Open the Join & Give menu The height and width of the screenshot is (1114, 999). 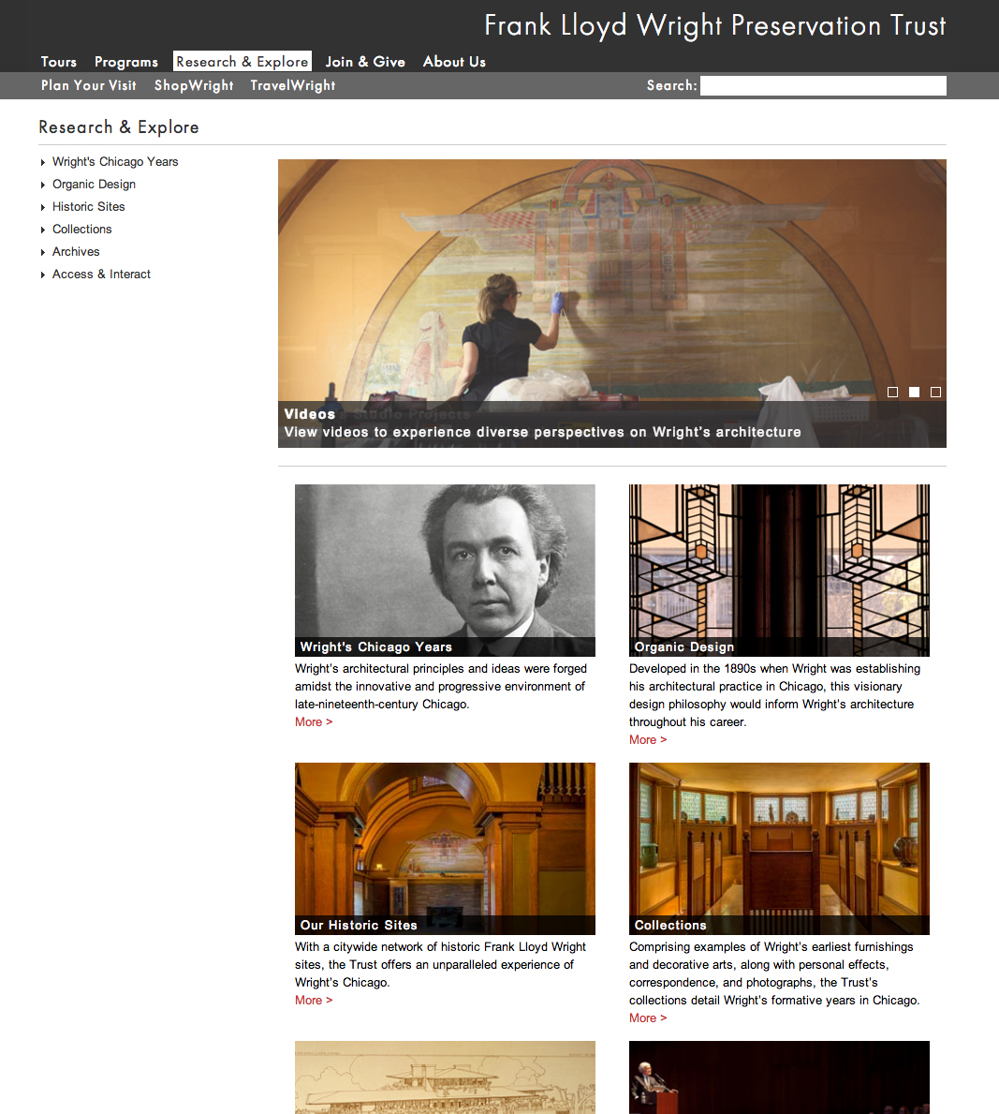coord(365,62)
